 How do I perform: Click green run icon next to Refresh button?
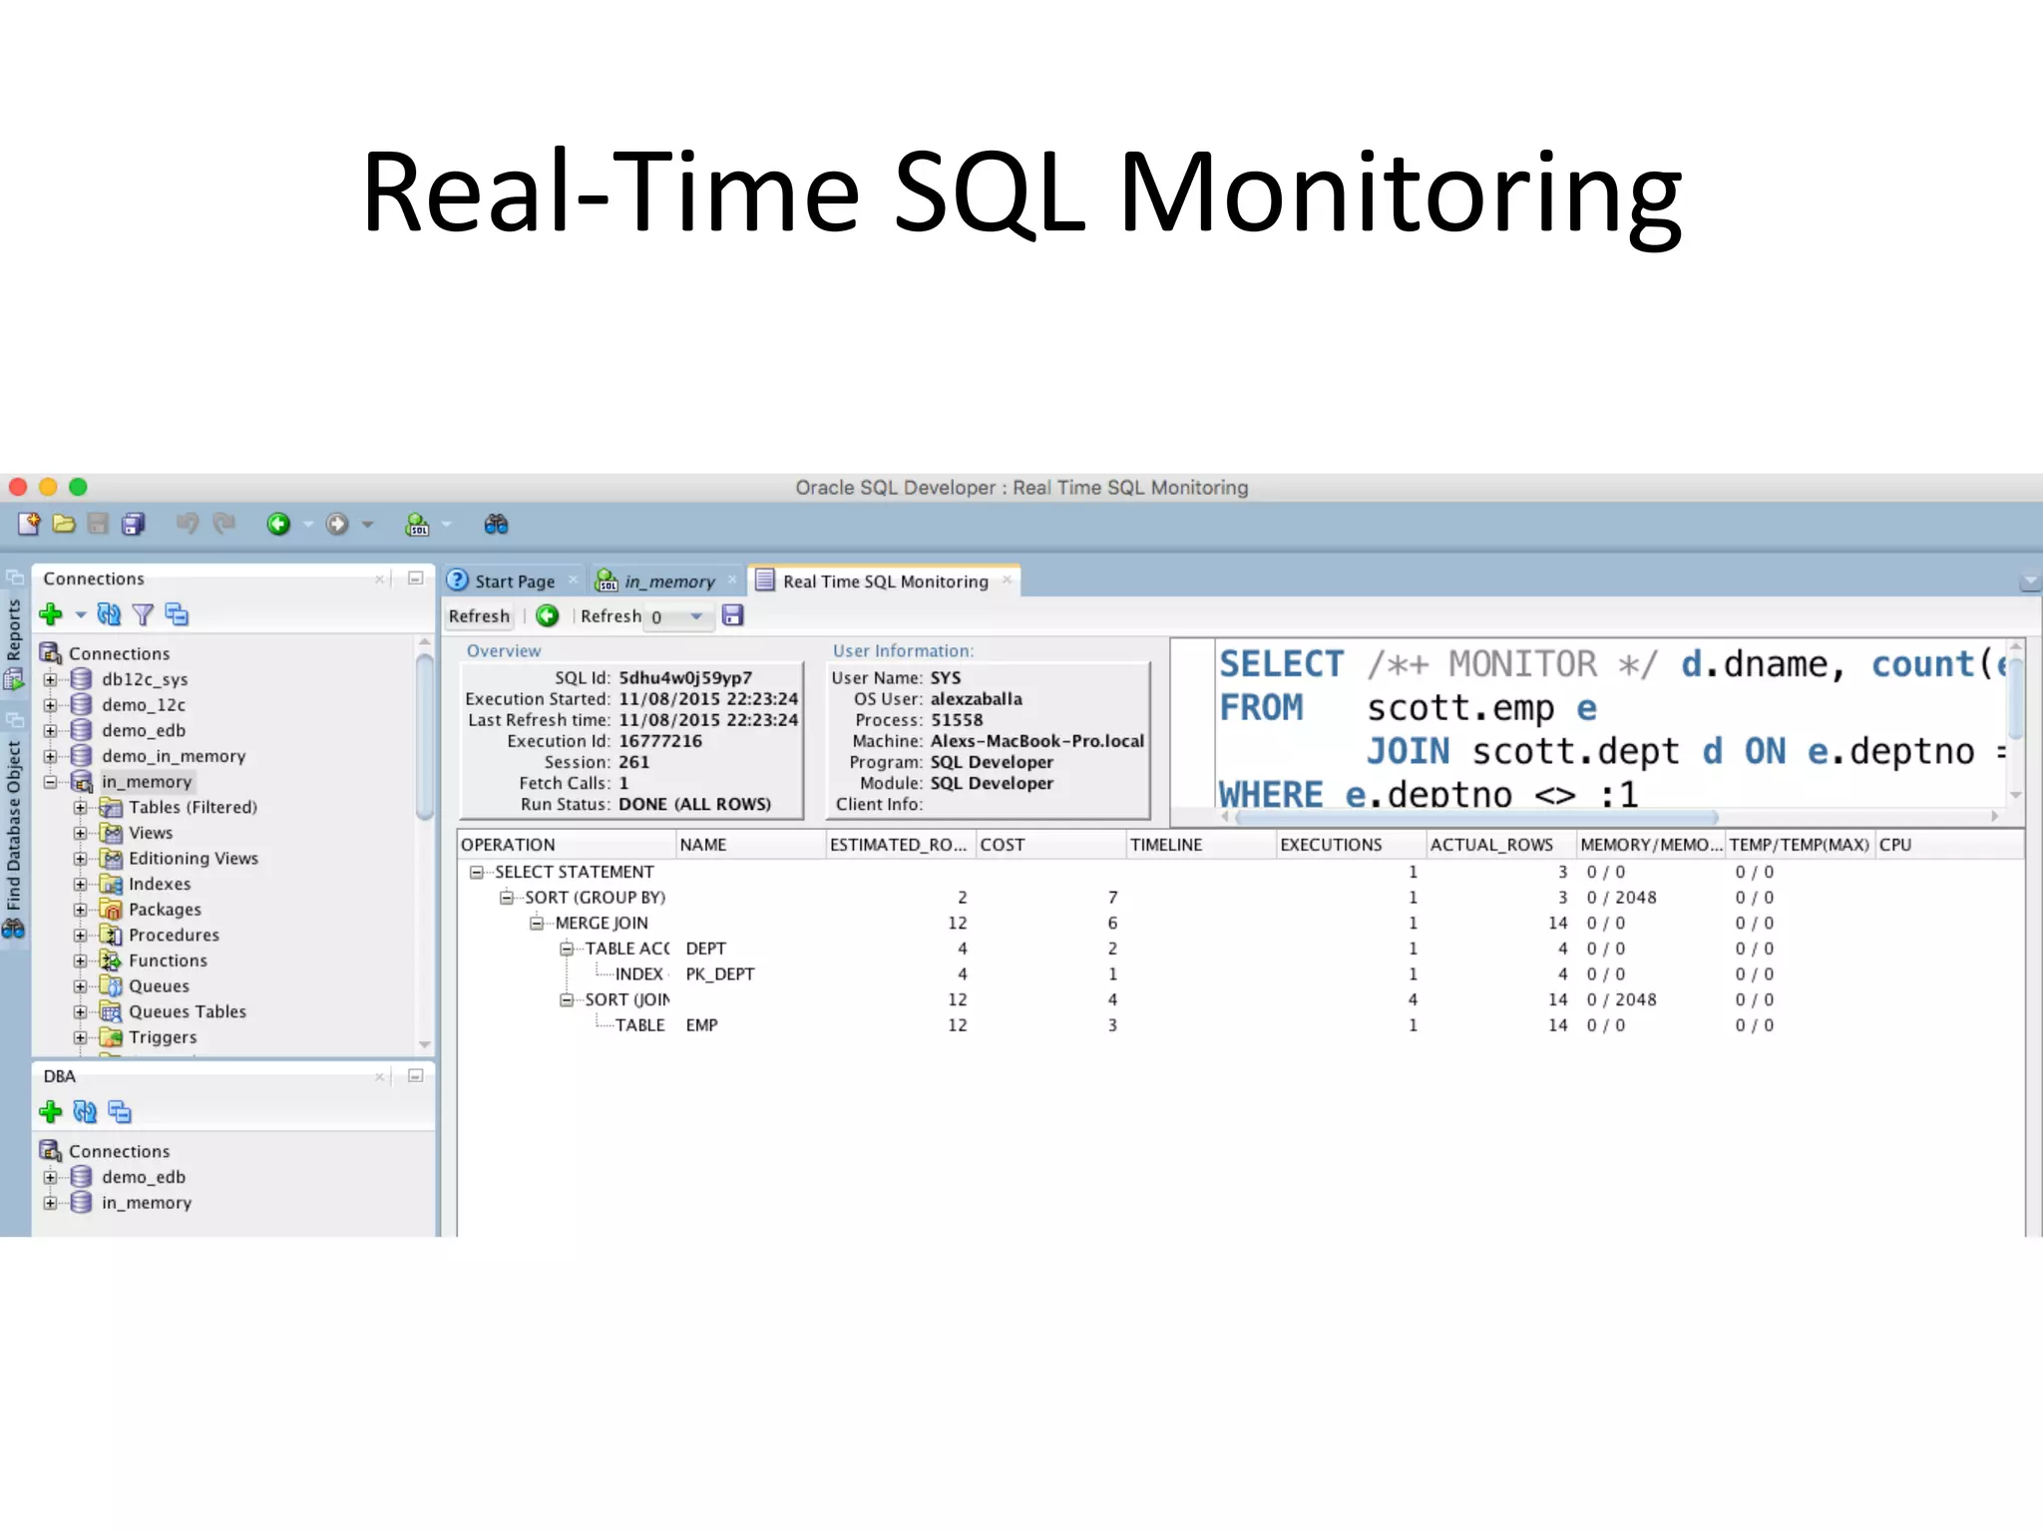(547, 615)
